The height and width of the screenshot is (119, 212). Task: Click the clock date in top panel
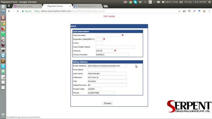[195, 2]
